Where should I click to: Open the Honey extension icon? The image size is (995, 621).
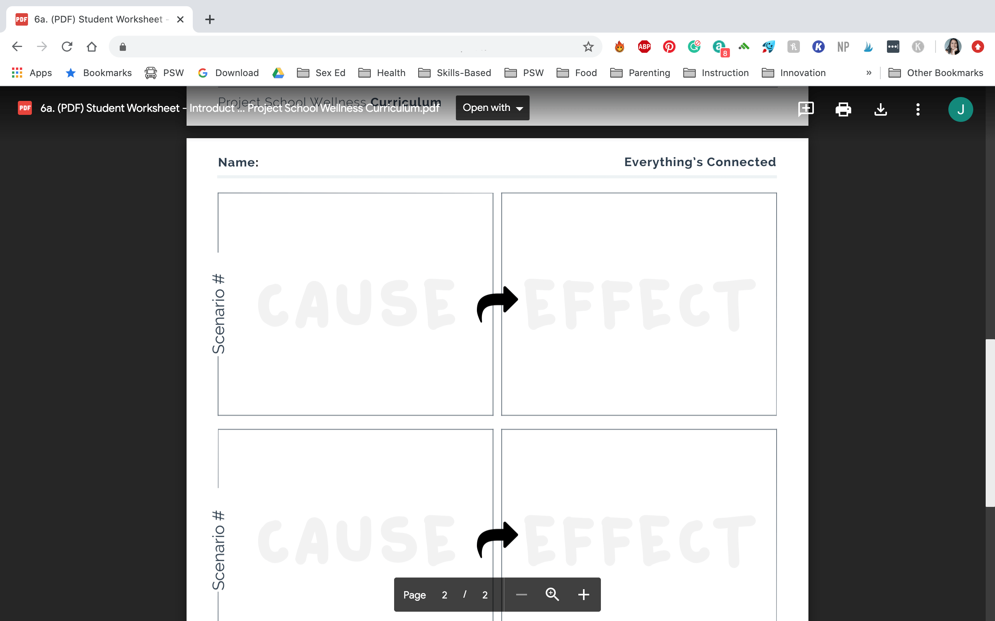coord(794,47)
